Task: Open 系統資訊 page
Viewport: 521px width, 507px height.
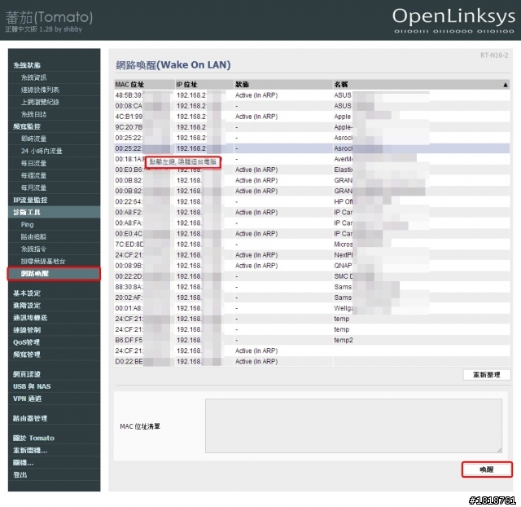Action: [34, 77]
